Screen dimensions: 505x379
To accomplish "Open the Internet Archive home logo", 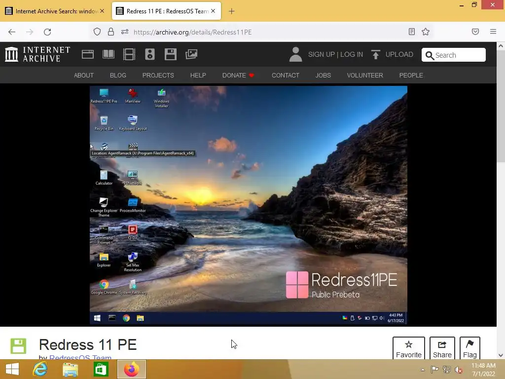I will point(37,54).
